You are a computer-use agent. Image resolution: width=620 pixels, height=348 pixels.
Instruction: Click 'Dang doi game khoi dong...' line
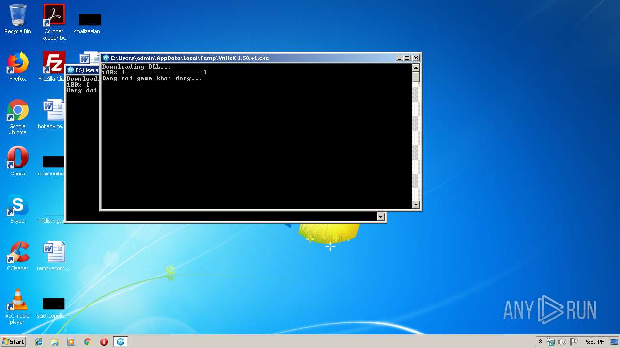(152, 78)
